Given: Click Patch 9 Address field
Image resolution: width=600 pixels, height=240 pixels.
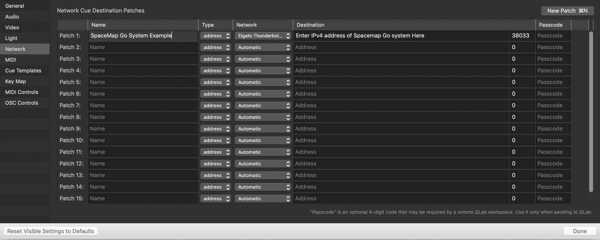Looking at the screenshot, I should pyautogui.click(x=401, y=129).
